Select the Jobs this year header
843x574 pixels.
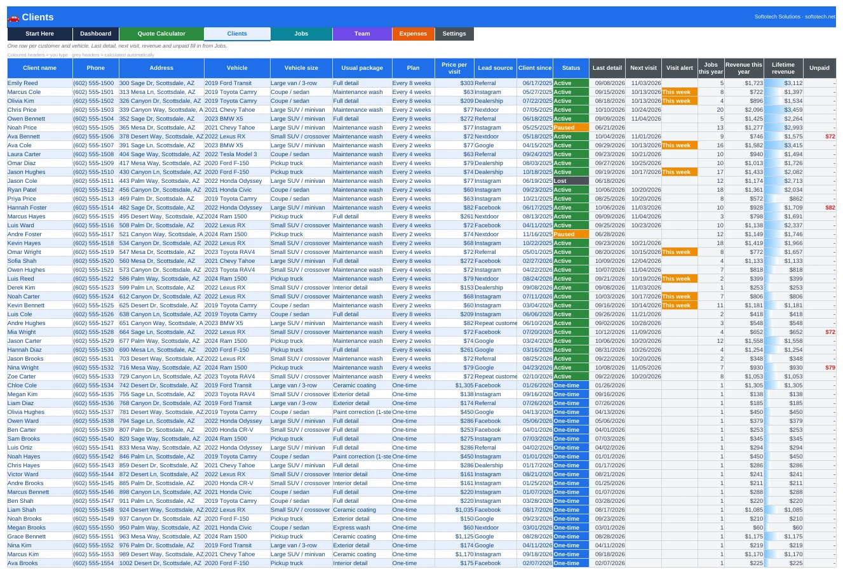(711, 68)
